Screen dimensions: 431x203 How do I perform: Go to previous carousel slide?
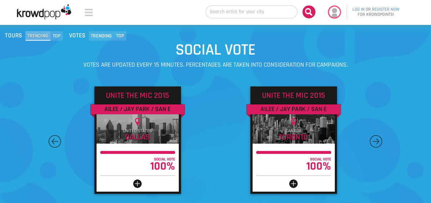55,141
